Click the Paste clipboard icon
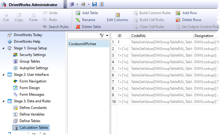Viewport: 221px width, 136px height. click(33, 15)
